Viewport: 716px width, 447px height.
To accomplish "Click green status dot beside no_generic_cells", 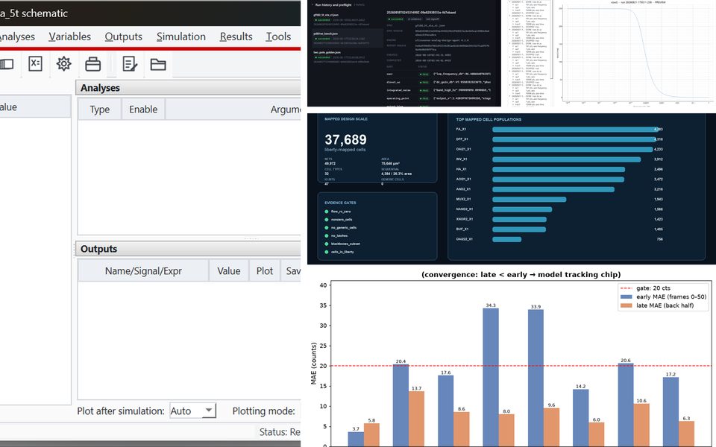I will point(327,228).
